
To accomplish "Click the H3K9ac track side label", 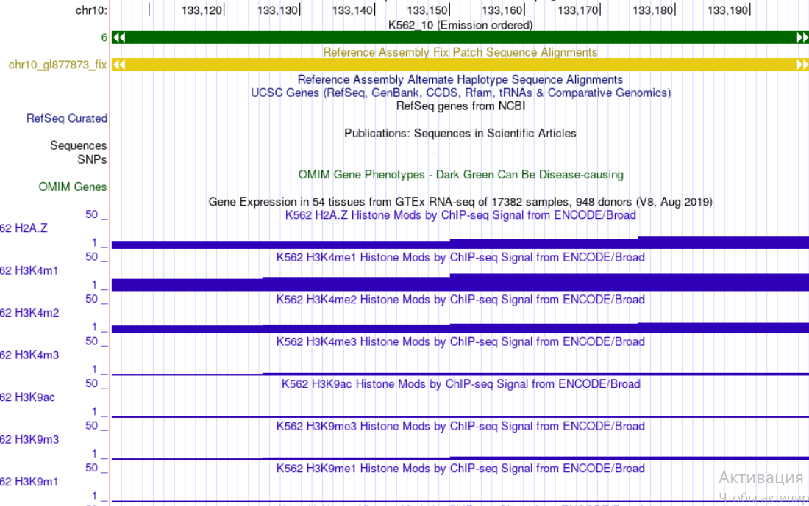I will click(x=27, y=397).
